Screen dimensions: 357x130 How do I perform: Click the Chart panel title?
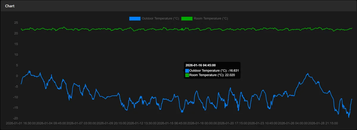tap(10, 6)
